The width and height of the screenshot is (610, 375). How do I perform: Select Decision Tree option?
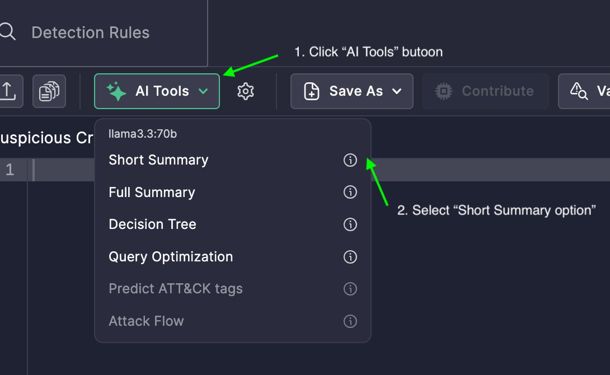152,224
